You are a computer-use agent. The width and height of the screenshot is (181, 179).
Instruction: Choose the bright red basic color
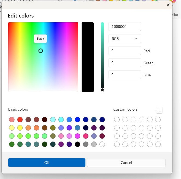(20, 120)
